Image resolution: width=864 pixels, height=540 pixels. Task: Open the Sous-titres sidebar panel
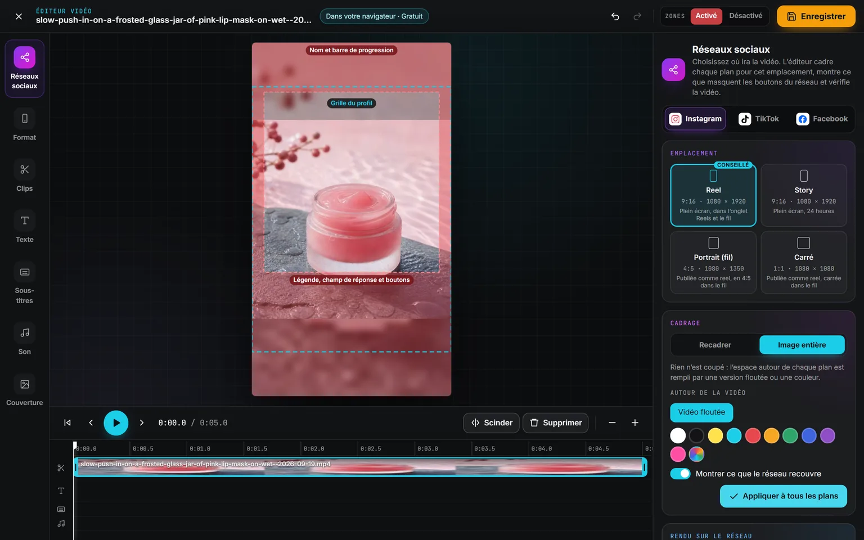(x=25, y=283)
